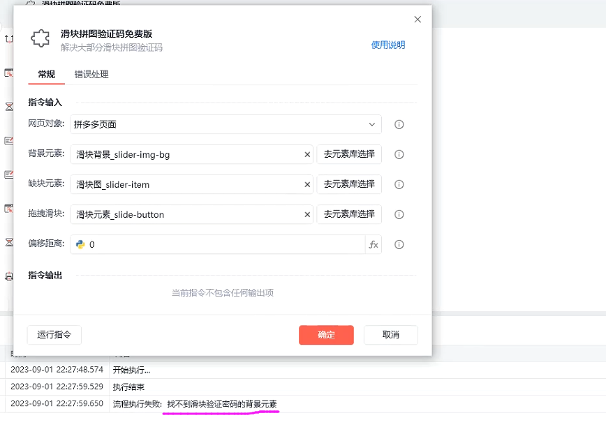Clear the 拖拽滑块 field with the X
606x434 pixels.
coord(307,215)
